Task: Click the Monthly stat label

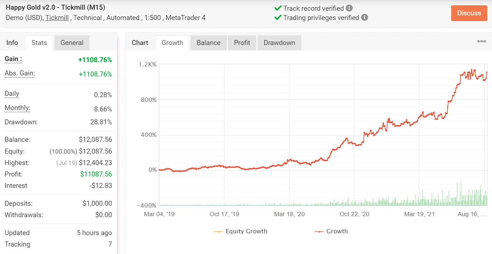Action: pyautogui.click(x=17, y=108)
